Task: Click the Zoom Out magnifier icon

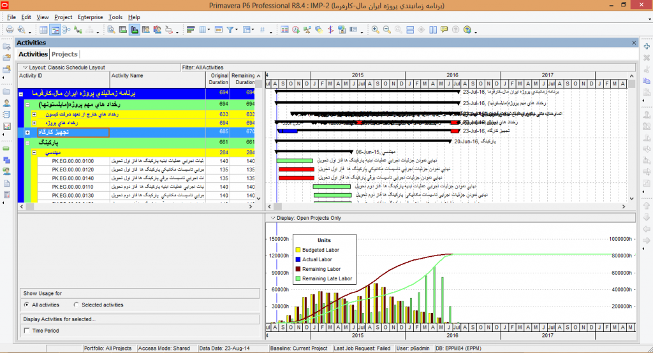Action: (x=387, y=30)
